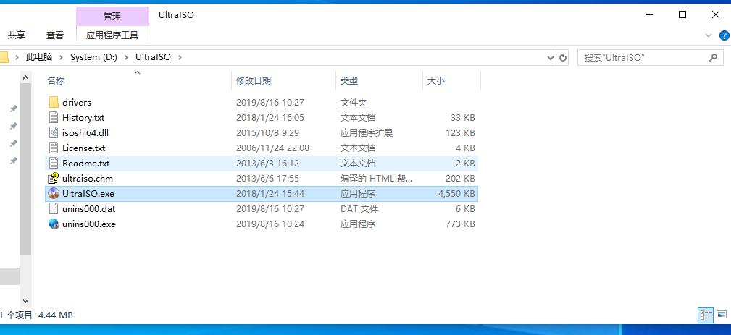Image resolution: width=731 pixels, height=335 pixels.
Task: Open address bar history dropdown
Action: pos(550,57)
